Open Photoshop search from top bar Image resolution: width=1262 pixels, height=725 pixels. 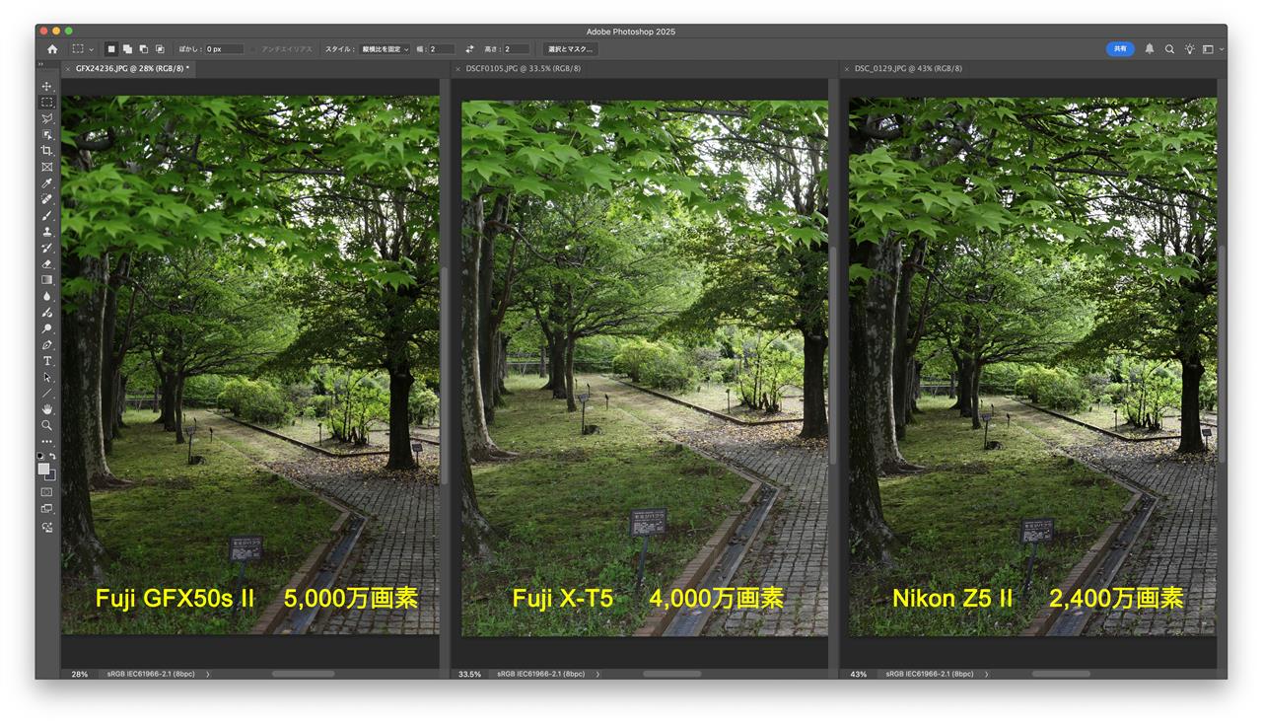[x=1167, y=47]
